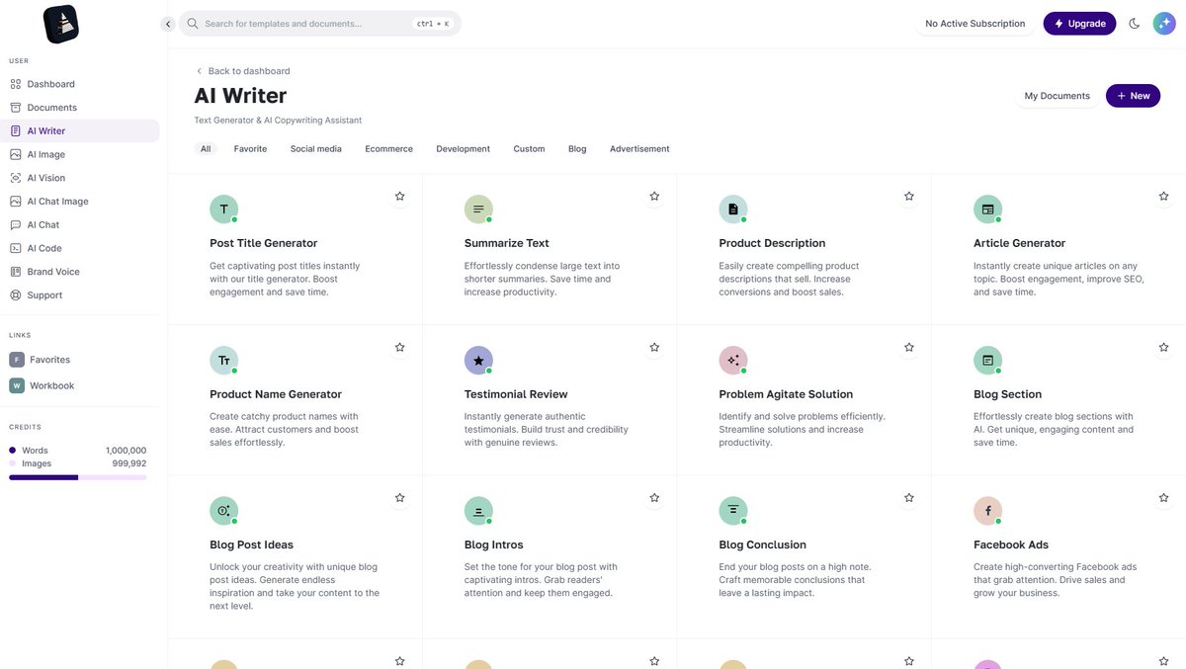The image size is (1186, 669).
Task: Open Dashboard in the sidebar
Action: coord(81,84)
